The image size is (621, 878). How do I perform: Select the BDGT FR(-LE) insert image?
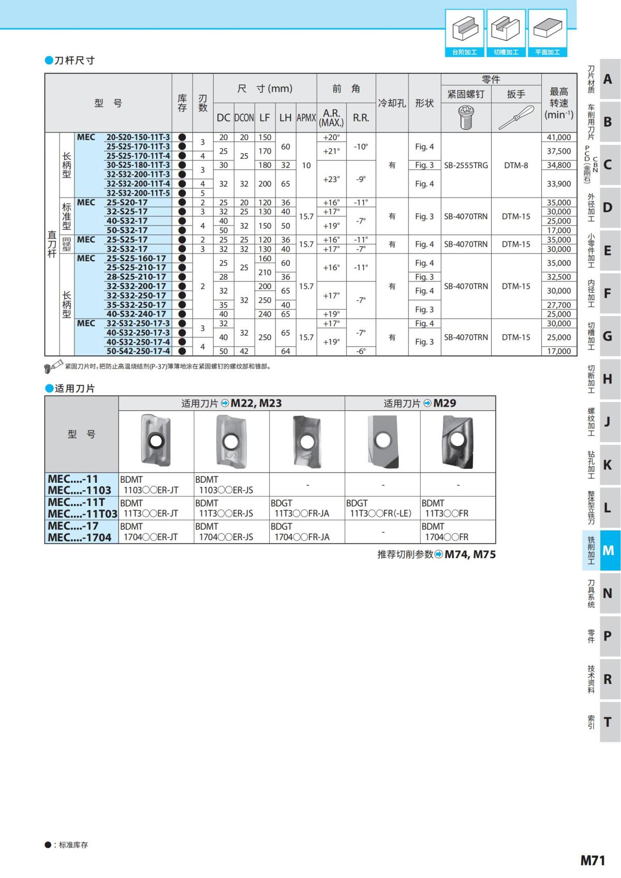pyautogui.click(x=382, y=441)
